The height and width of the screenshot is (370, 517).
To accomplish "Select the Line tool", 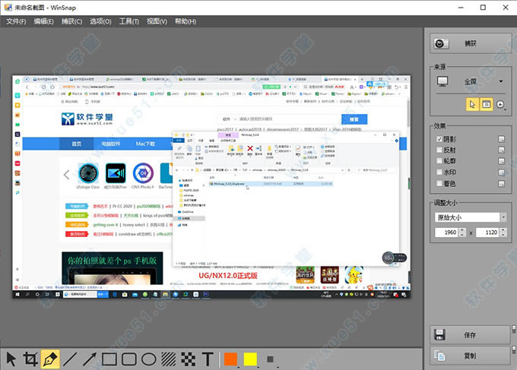I will tap(70, 359).
